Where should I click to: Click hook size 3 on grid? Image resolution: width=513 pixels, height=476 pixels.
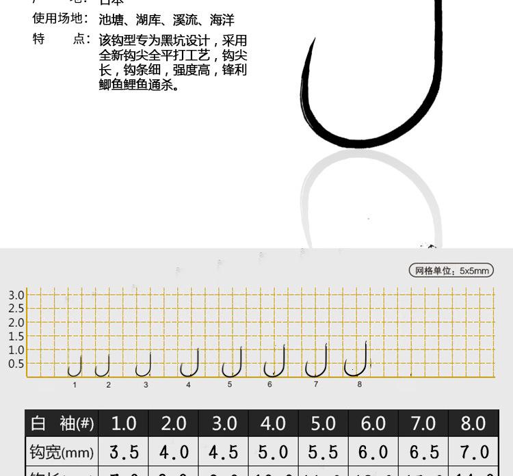click(x=144, y=365)
